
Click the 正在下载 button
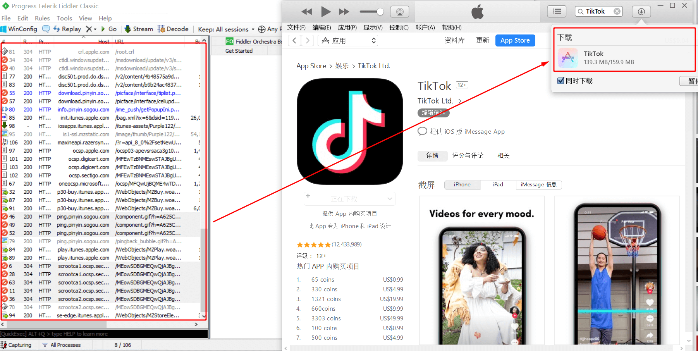[x=344, y=199]
